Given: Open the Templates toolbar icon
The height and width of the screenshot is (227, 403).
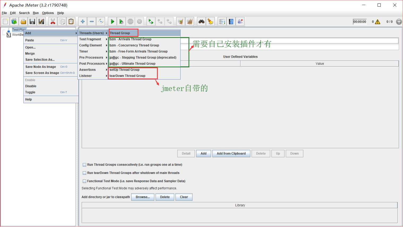Looking at the screenshot, I should click(14, 21).
